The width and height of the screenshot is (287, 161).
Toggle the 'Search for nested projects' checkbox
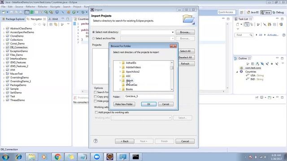[x=95, y=92]
